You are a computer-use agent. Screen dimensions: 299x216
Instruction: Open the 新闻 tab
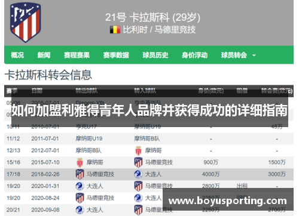point(44,55)
